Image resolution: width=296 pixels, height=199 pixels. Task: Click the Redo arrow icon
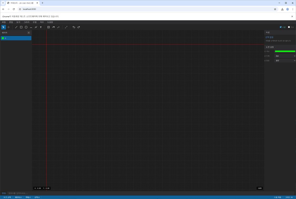click(79, 27)
